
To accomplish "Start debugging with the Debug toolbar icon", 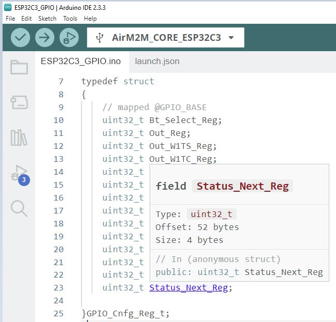I will [69, 37].
